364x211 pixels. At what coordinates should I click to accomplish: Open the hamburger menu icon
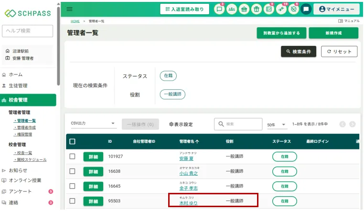point(70,9)
